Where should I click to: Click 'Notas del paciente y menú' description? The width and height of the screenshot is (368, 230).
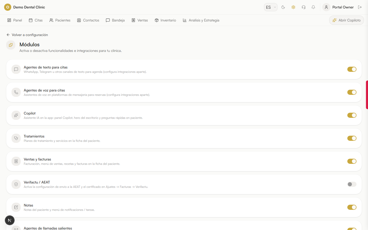click(x=59, y=210)
